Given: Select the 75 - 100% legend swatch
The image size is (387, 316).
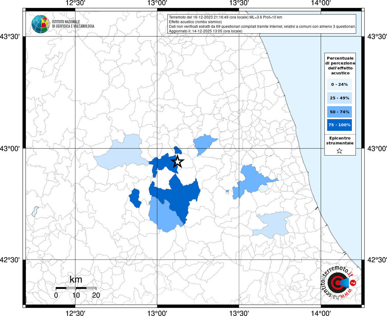Looking at the screenshot, I should pyautogui.click(x=340, y=125).
